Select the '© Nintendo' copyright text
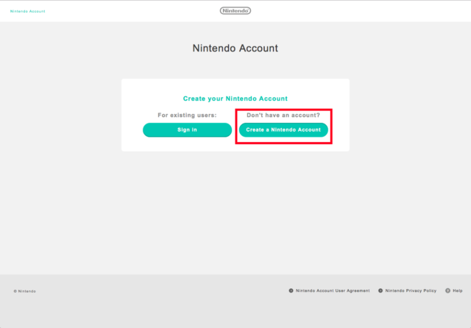 (24, 291)
